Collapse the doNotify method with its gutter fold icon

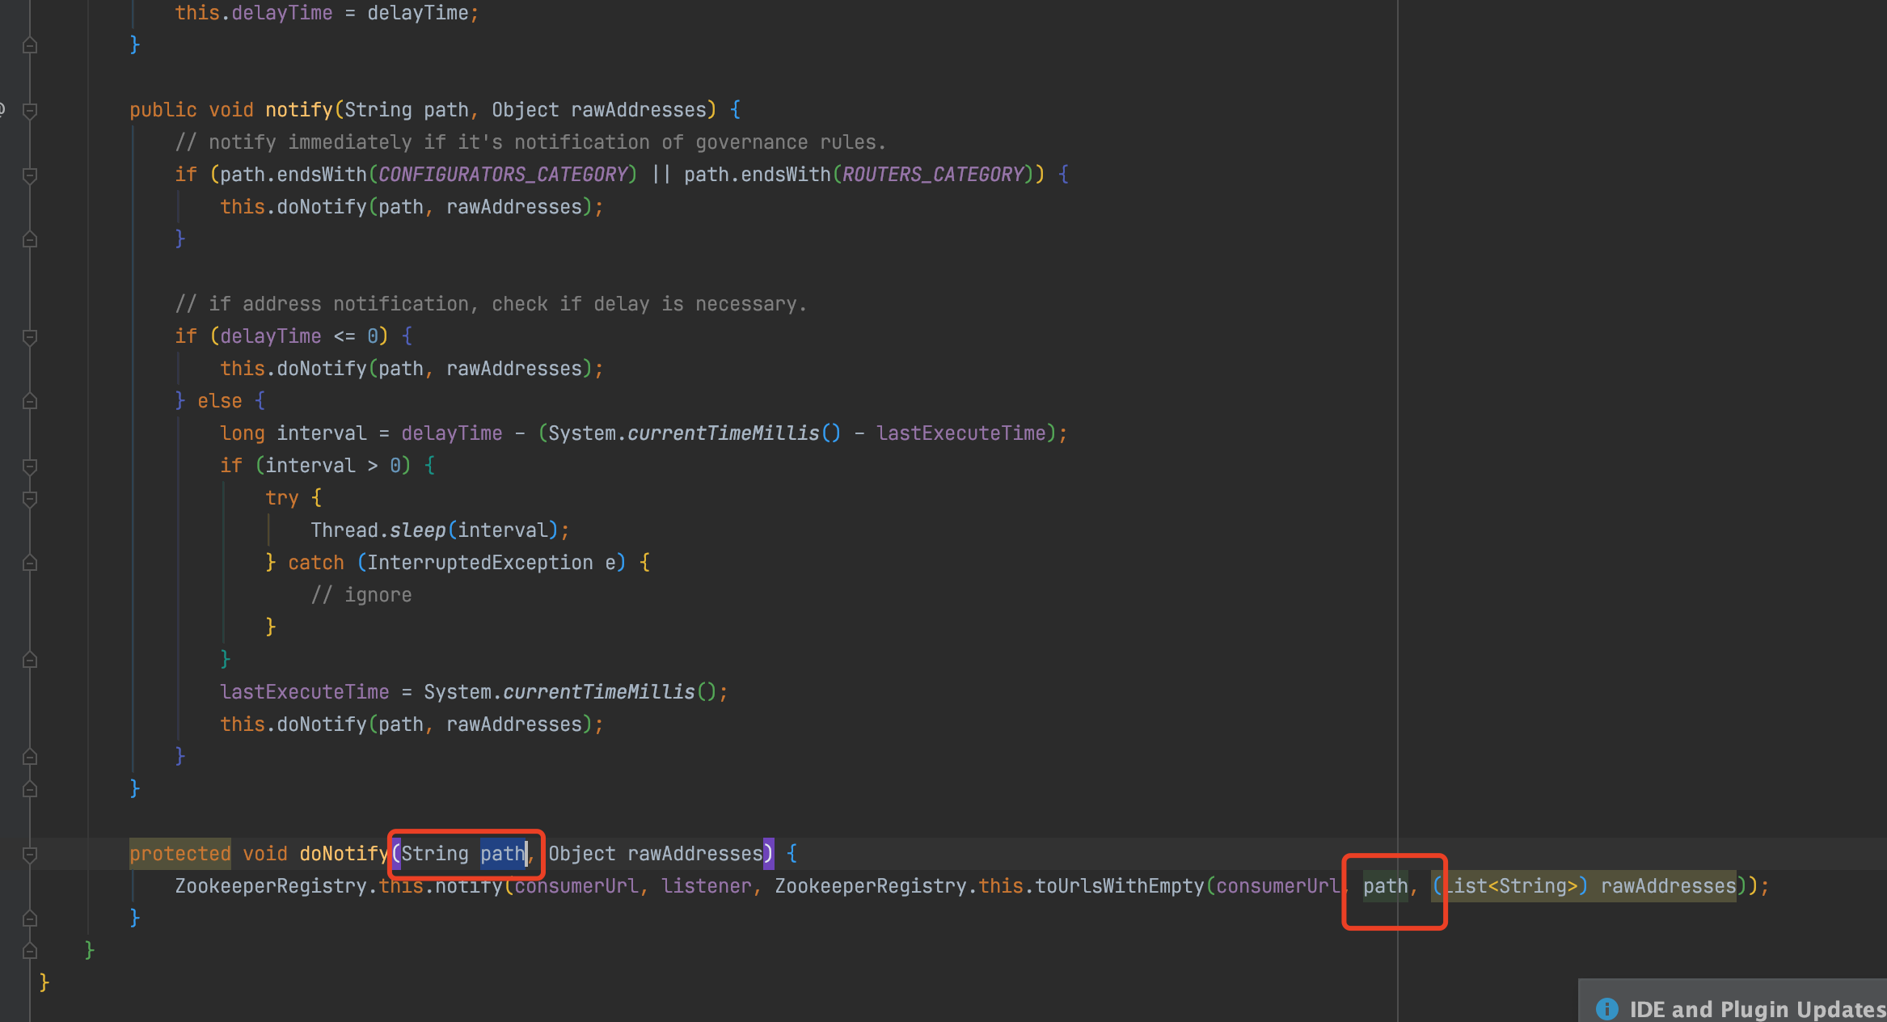coord(30,853)
